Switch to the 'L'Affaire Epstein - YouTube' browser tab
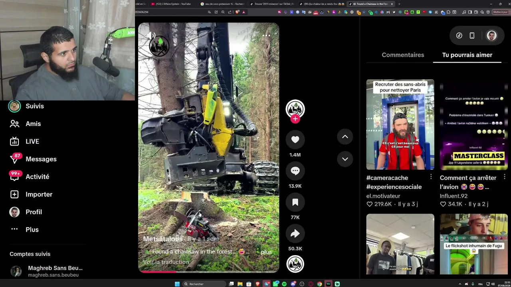The height and width of the screenshot is (287, 511). 171,4
